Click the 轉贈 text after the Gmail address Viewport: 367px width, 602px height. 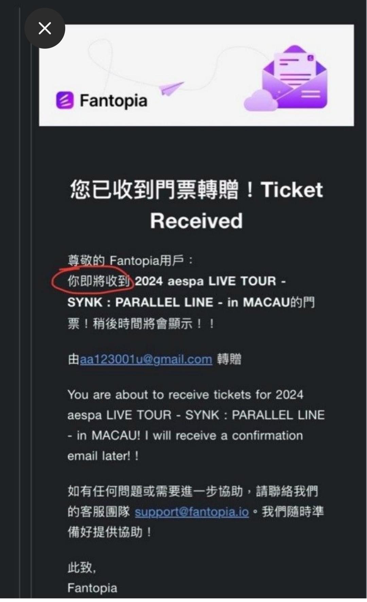point(229,359)
